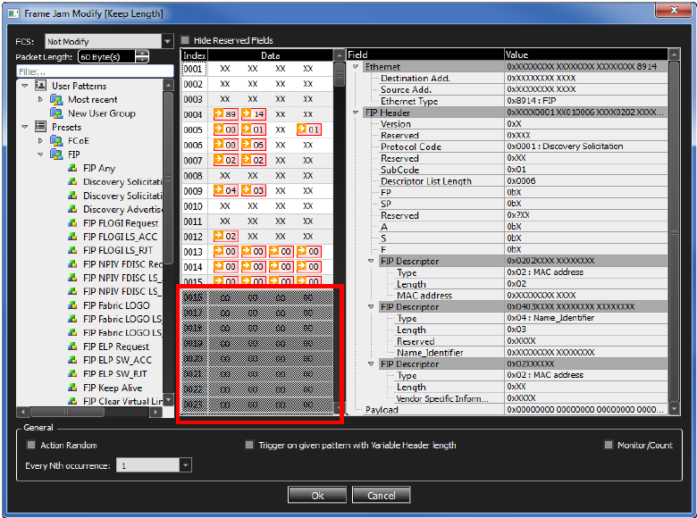Toggle the Action Random checkbox

click(31, 445)
